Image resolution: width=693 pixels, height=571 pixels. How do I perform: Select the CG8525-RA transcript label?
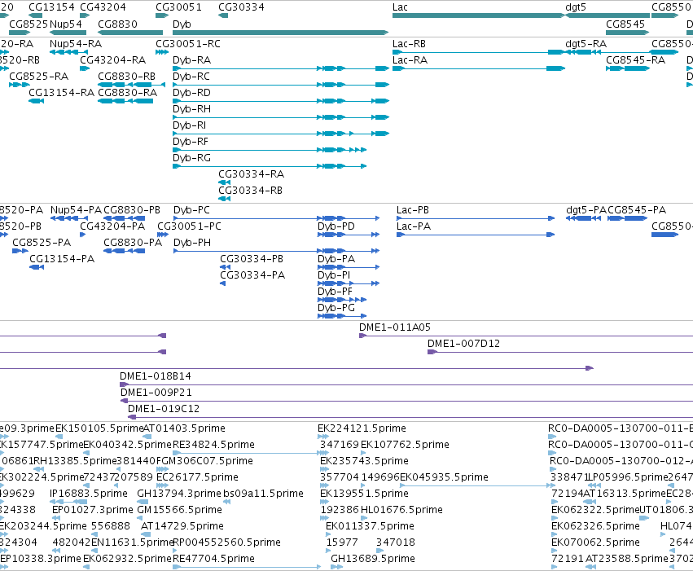click(x=39, y=77)
